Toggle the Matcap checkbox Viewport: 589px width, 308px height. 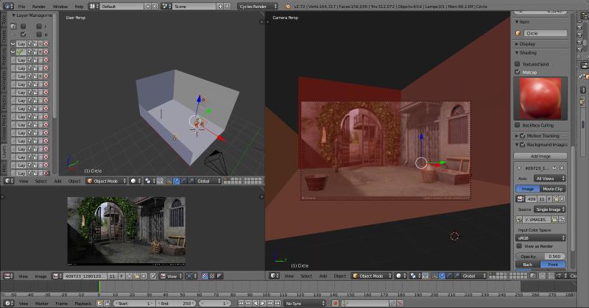pos(517,72)
